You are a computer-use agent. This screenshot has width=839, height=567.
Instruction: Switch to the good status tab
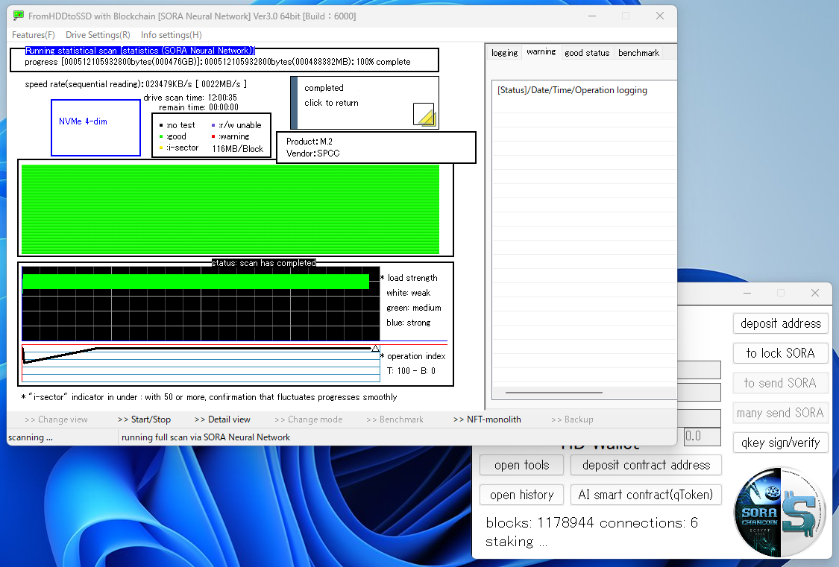(x=587, y=53)
